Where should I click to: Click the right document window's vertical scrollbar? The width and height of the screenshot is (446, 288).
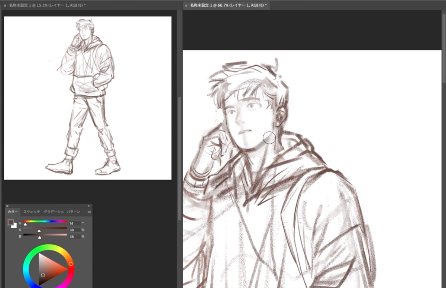pyautogui.click(x=444, y=48)
